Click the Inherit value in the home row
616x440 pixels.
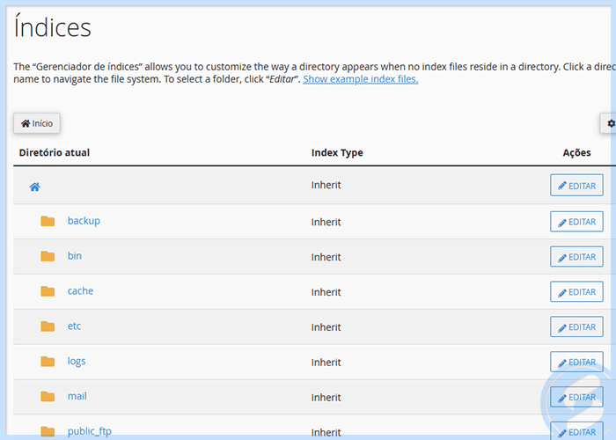click(326, 185)
